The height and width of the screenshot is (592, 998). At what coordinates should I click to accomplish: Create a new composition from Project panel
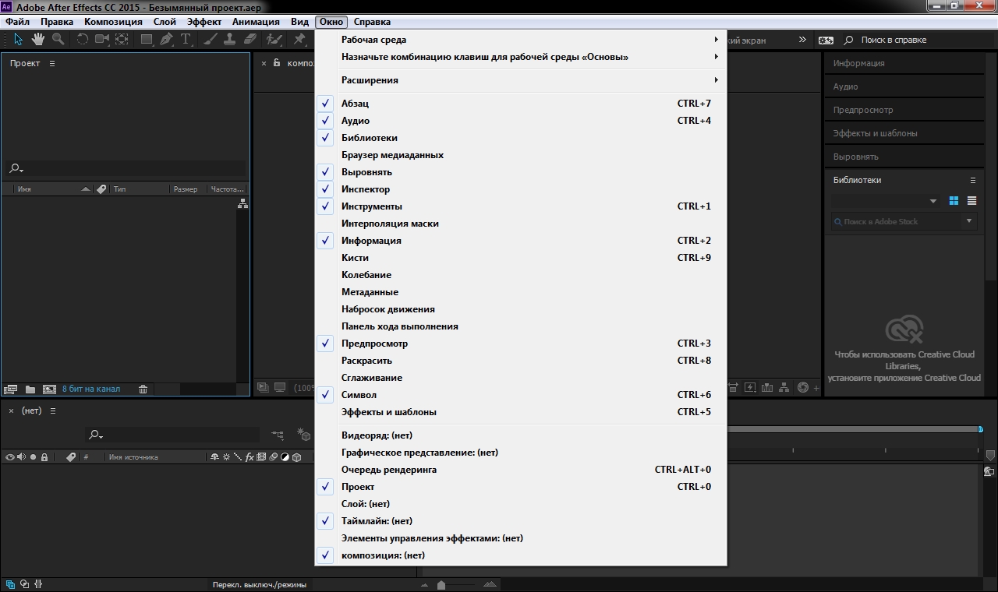point(49,389)
